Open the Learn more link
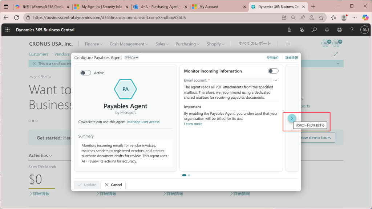 click(193, 124)
